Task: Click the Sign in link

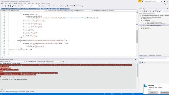Action: point(166,4)
